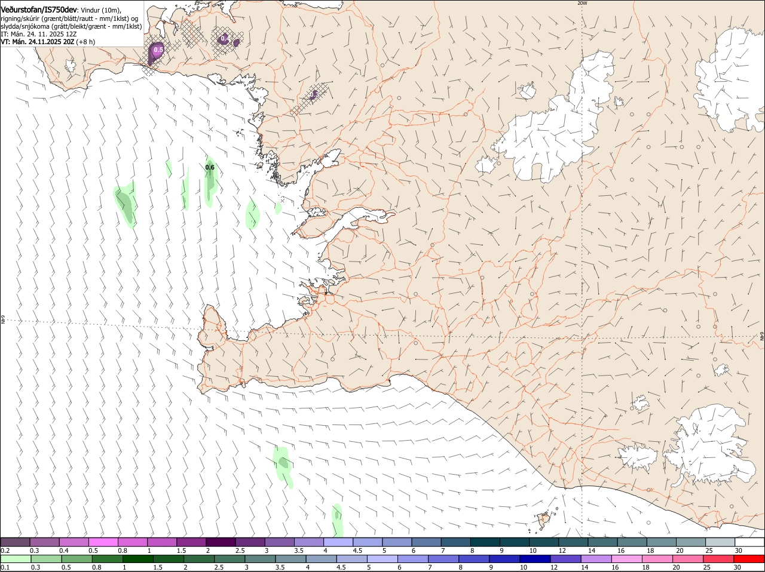
Task: Click the lower legend swatch starting at 5
Action: coord(382,559)
